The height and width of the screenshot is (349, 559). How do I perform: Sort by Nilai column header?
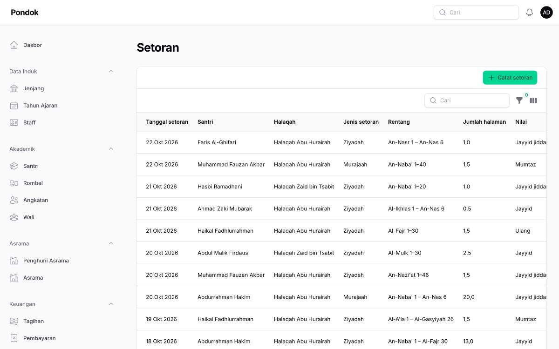[521, 122]
